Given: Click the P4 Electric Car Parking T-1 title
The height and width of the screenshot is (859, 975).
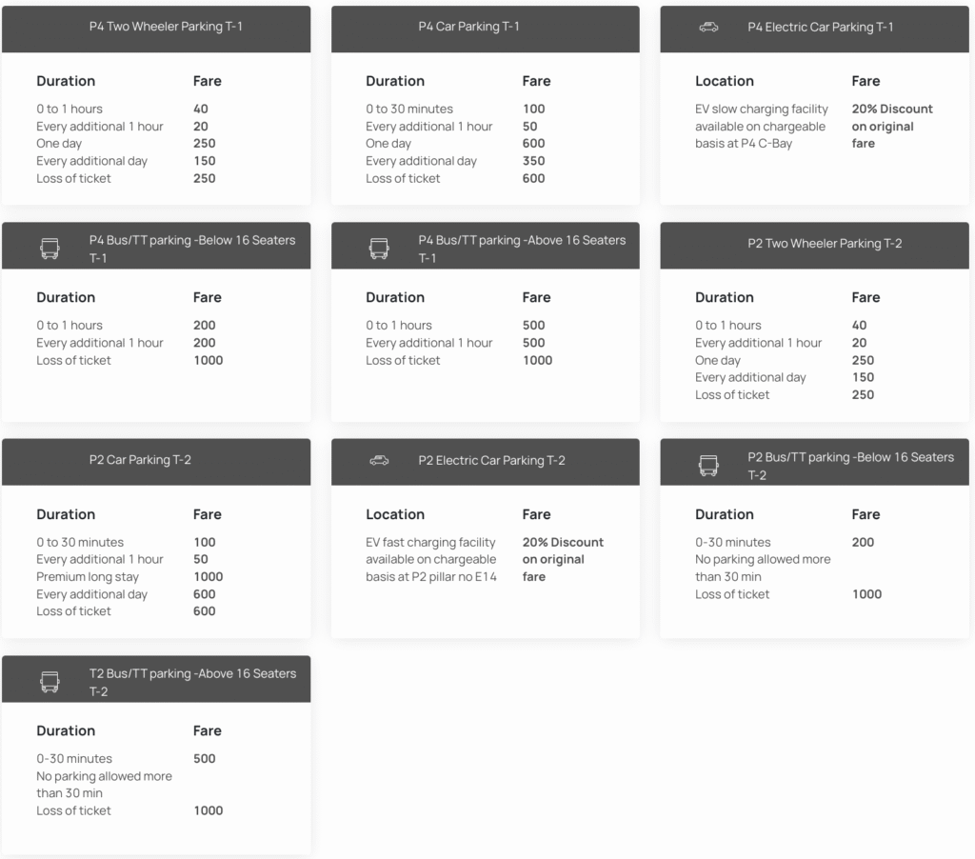Looking at the screenshot, I should coord(820,27).
